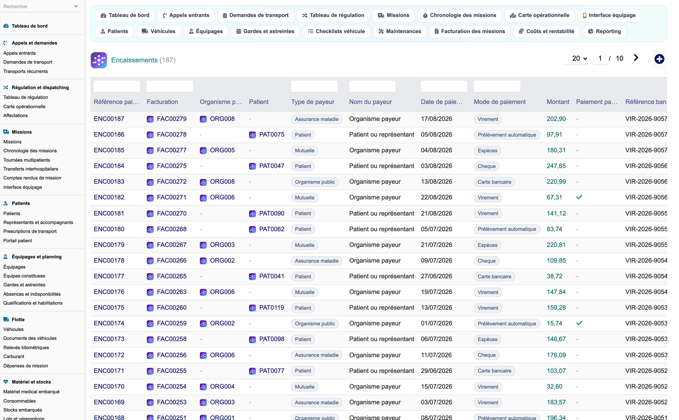Open Gardes et astreintes in the sidebar
The image size is (679, 420).
click(24, 285)
